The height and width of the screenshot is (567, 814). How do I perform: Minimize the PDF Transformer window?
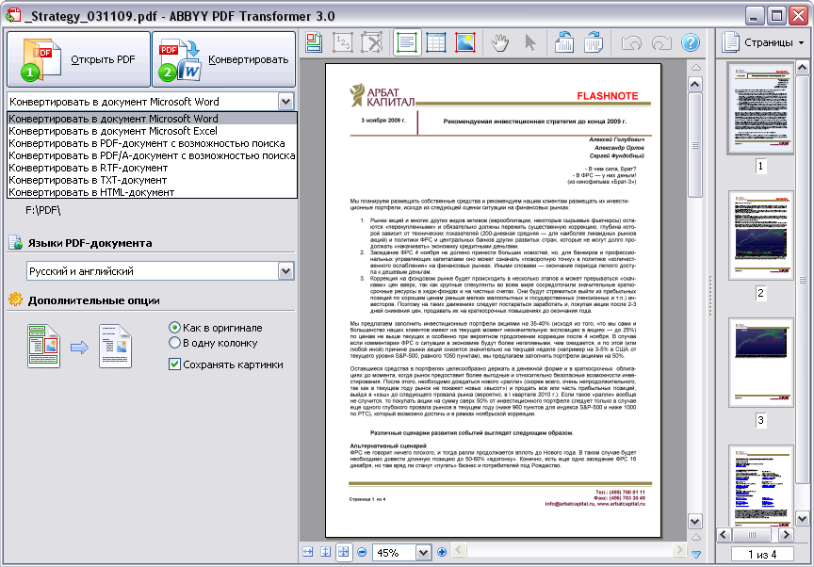click(755, 16)
